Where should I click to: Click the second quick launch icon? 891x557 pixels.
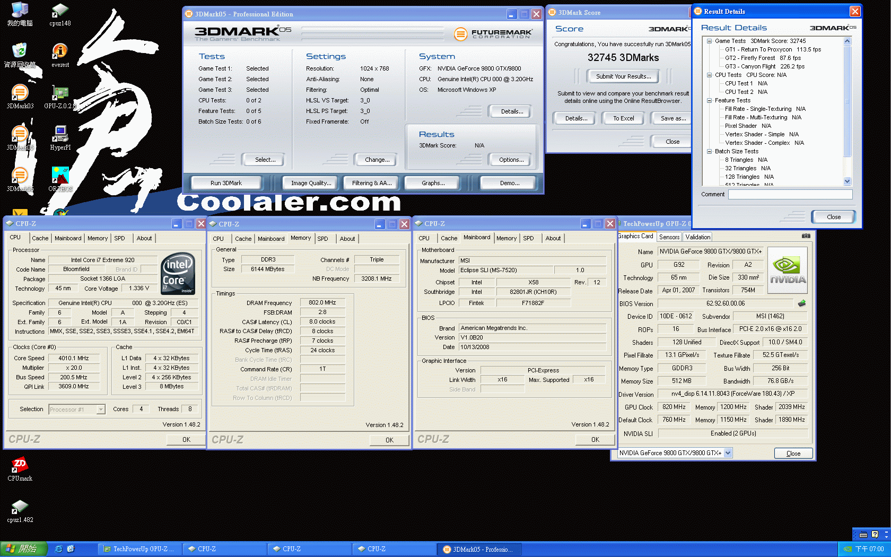(71, 549)
